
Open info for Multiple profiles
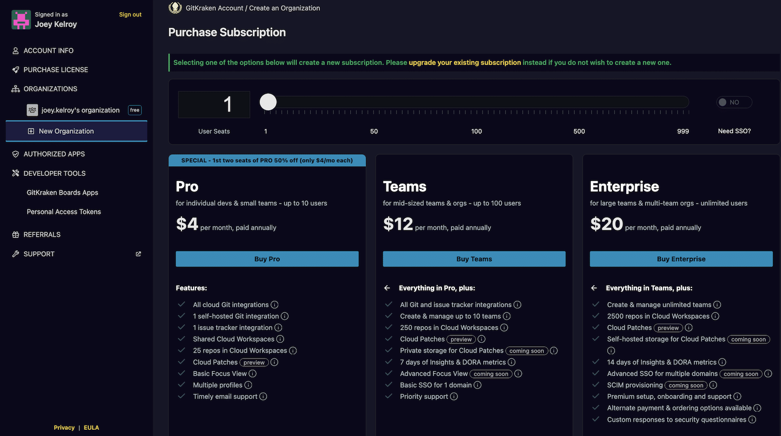[248, 385]
